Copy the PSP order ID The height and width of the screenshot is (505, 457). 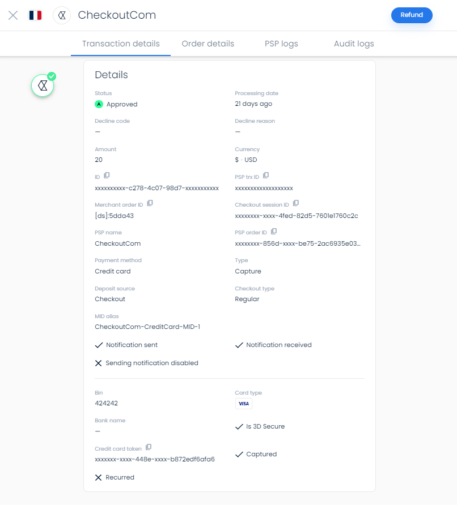pyautogui.click(x=274, y=232)
